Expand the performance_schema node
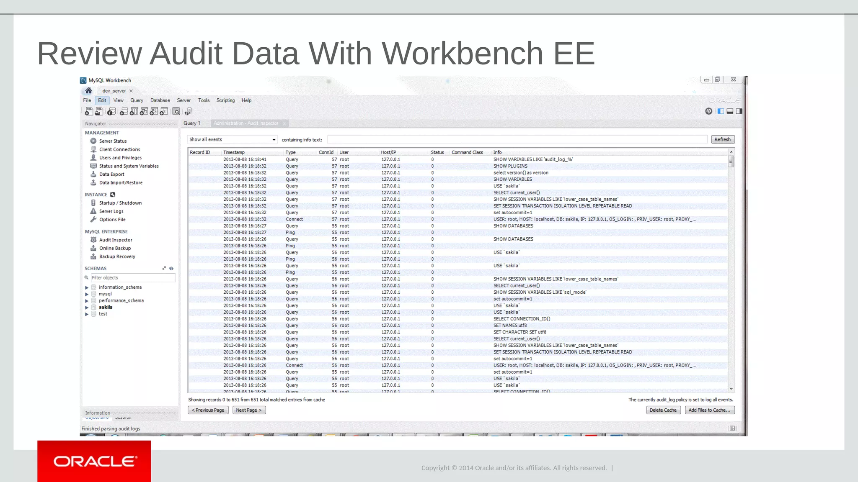This screenshot has width=858, height=482. click(87, 301)
